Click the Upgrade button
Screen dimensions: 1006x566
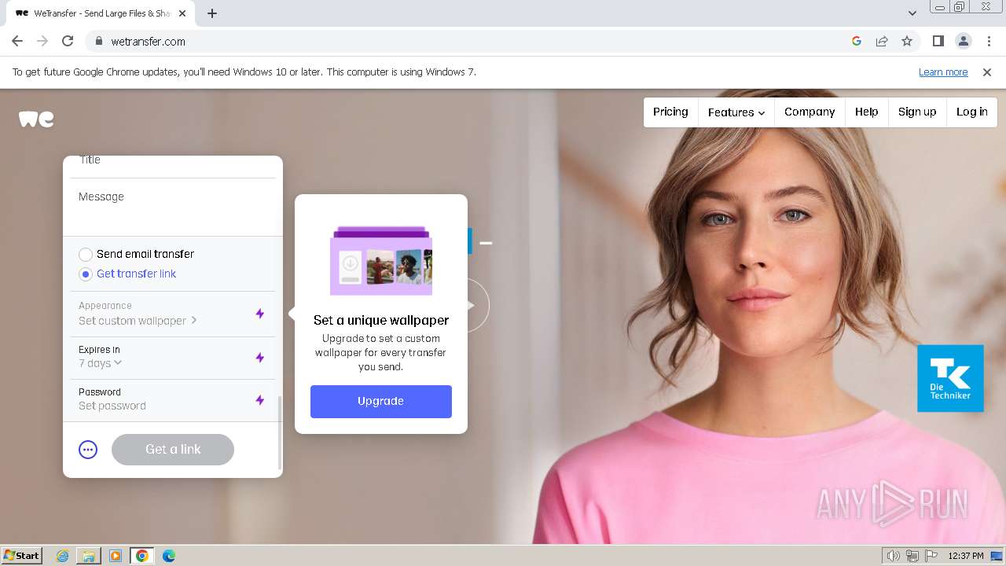(x=381, y=401)
